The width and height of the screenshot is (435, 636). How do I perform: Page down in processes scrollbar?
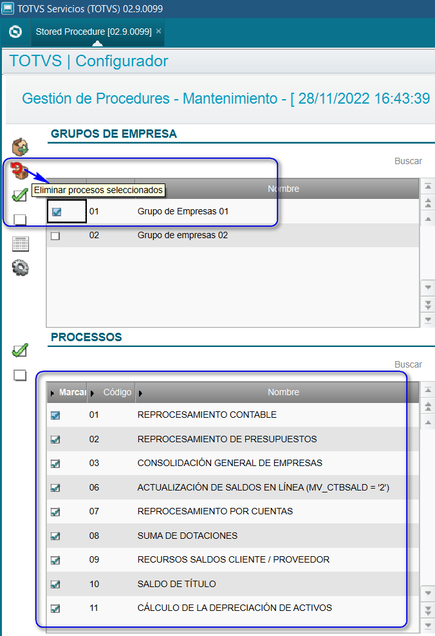point(428,610)
